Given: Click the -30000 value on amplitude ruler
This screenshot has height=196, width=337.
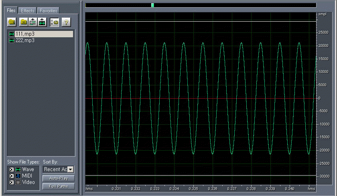Looking at the screenshot, I should (323, 176).
